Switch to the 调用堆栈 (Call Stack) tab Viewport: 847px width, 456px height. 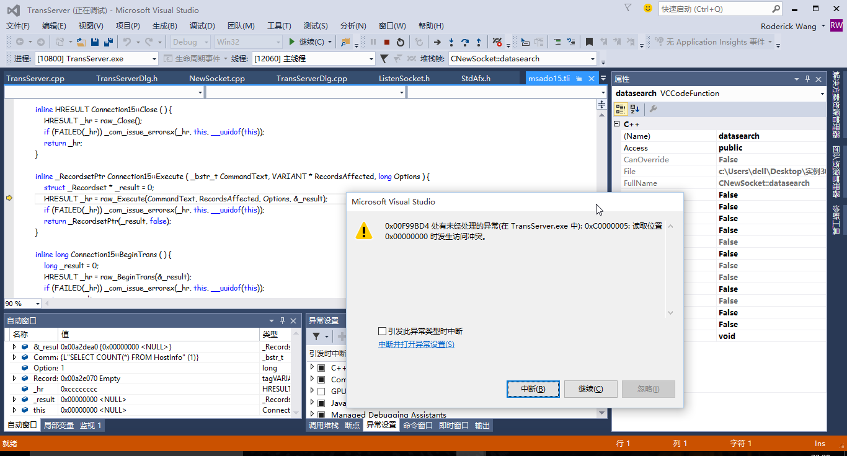324,425
